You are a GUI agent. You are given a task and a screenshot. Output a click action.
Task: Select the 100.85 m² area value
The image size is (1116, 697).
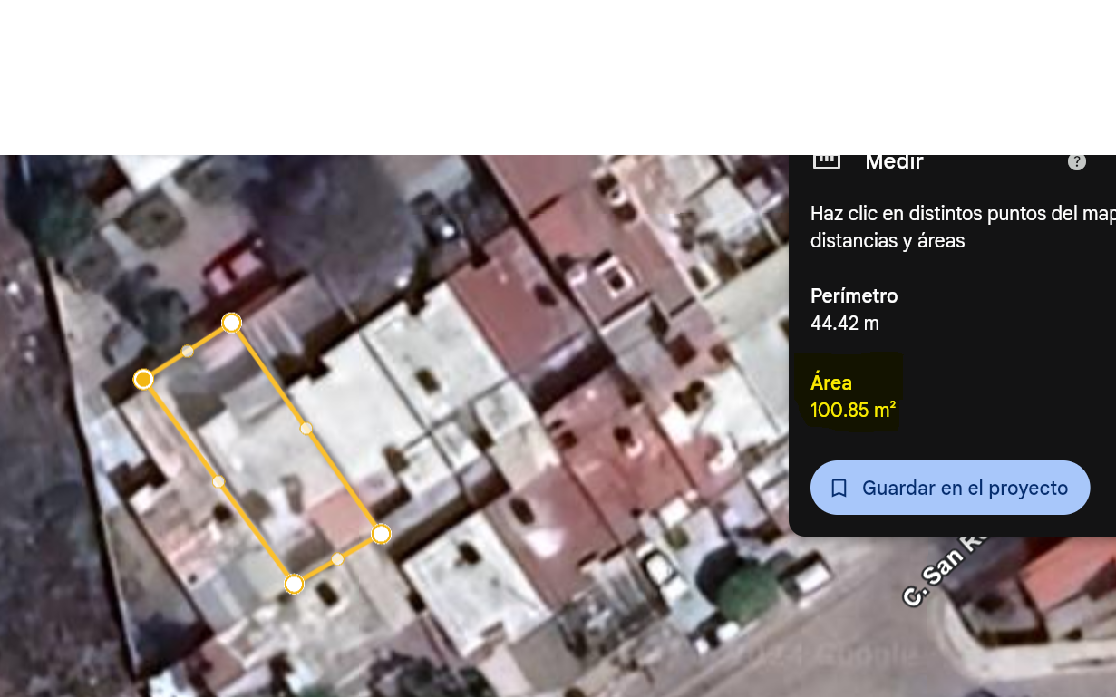click(853, 410)
